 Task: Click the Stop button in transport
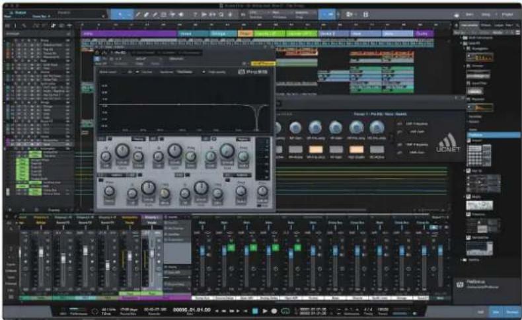(x=255, y=311)
